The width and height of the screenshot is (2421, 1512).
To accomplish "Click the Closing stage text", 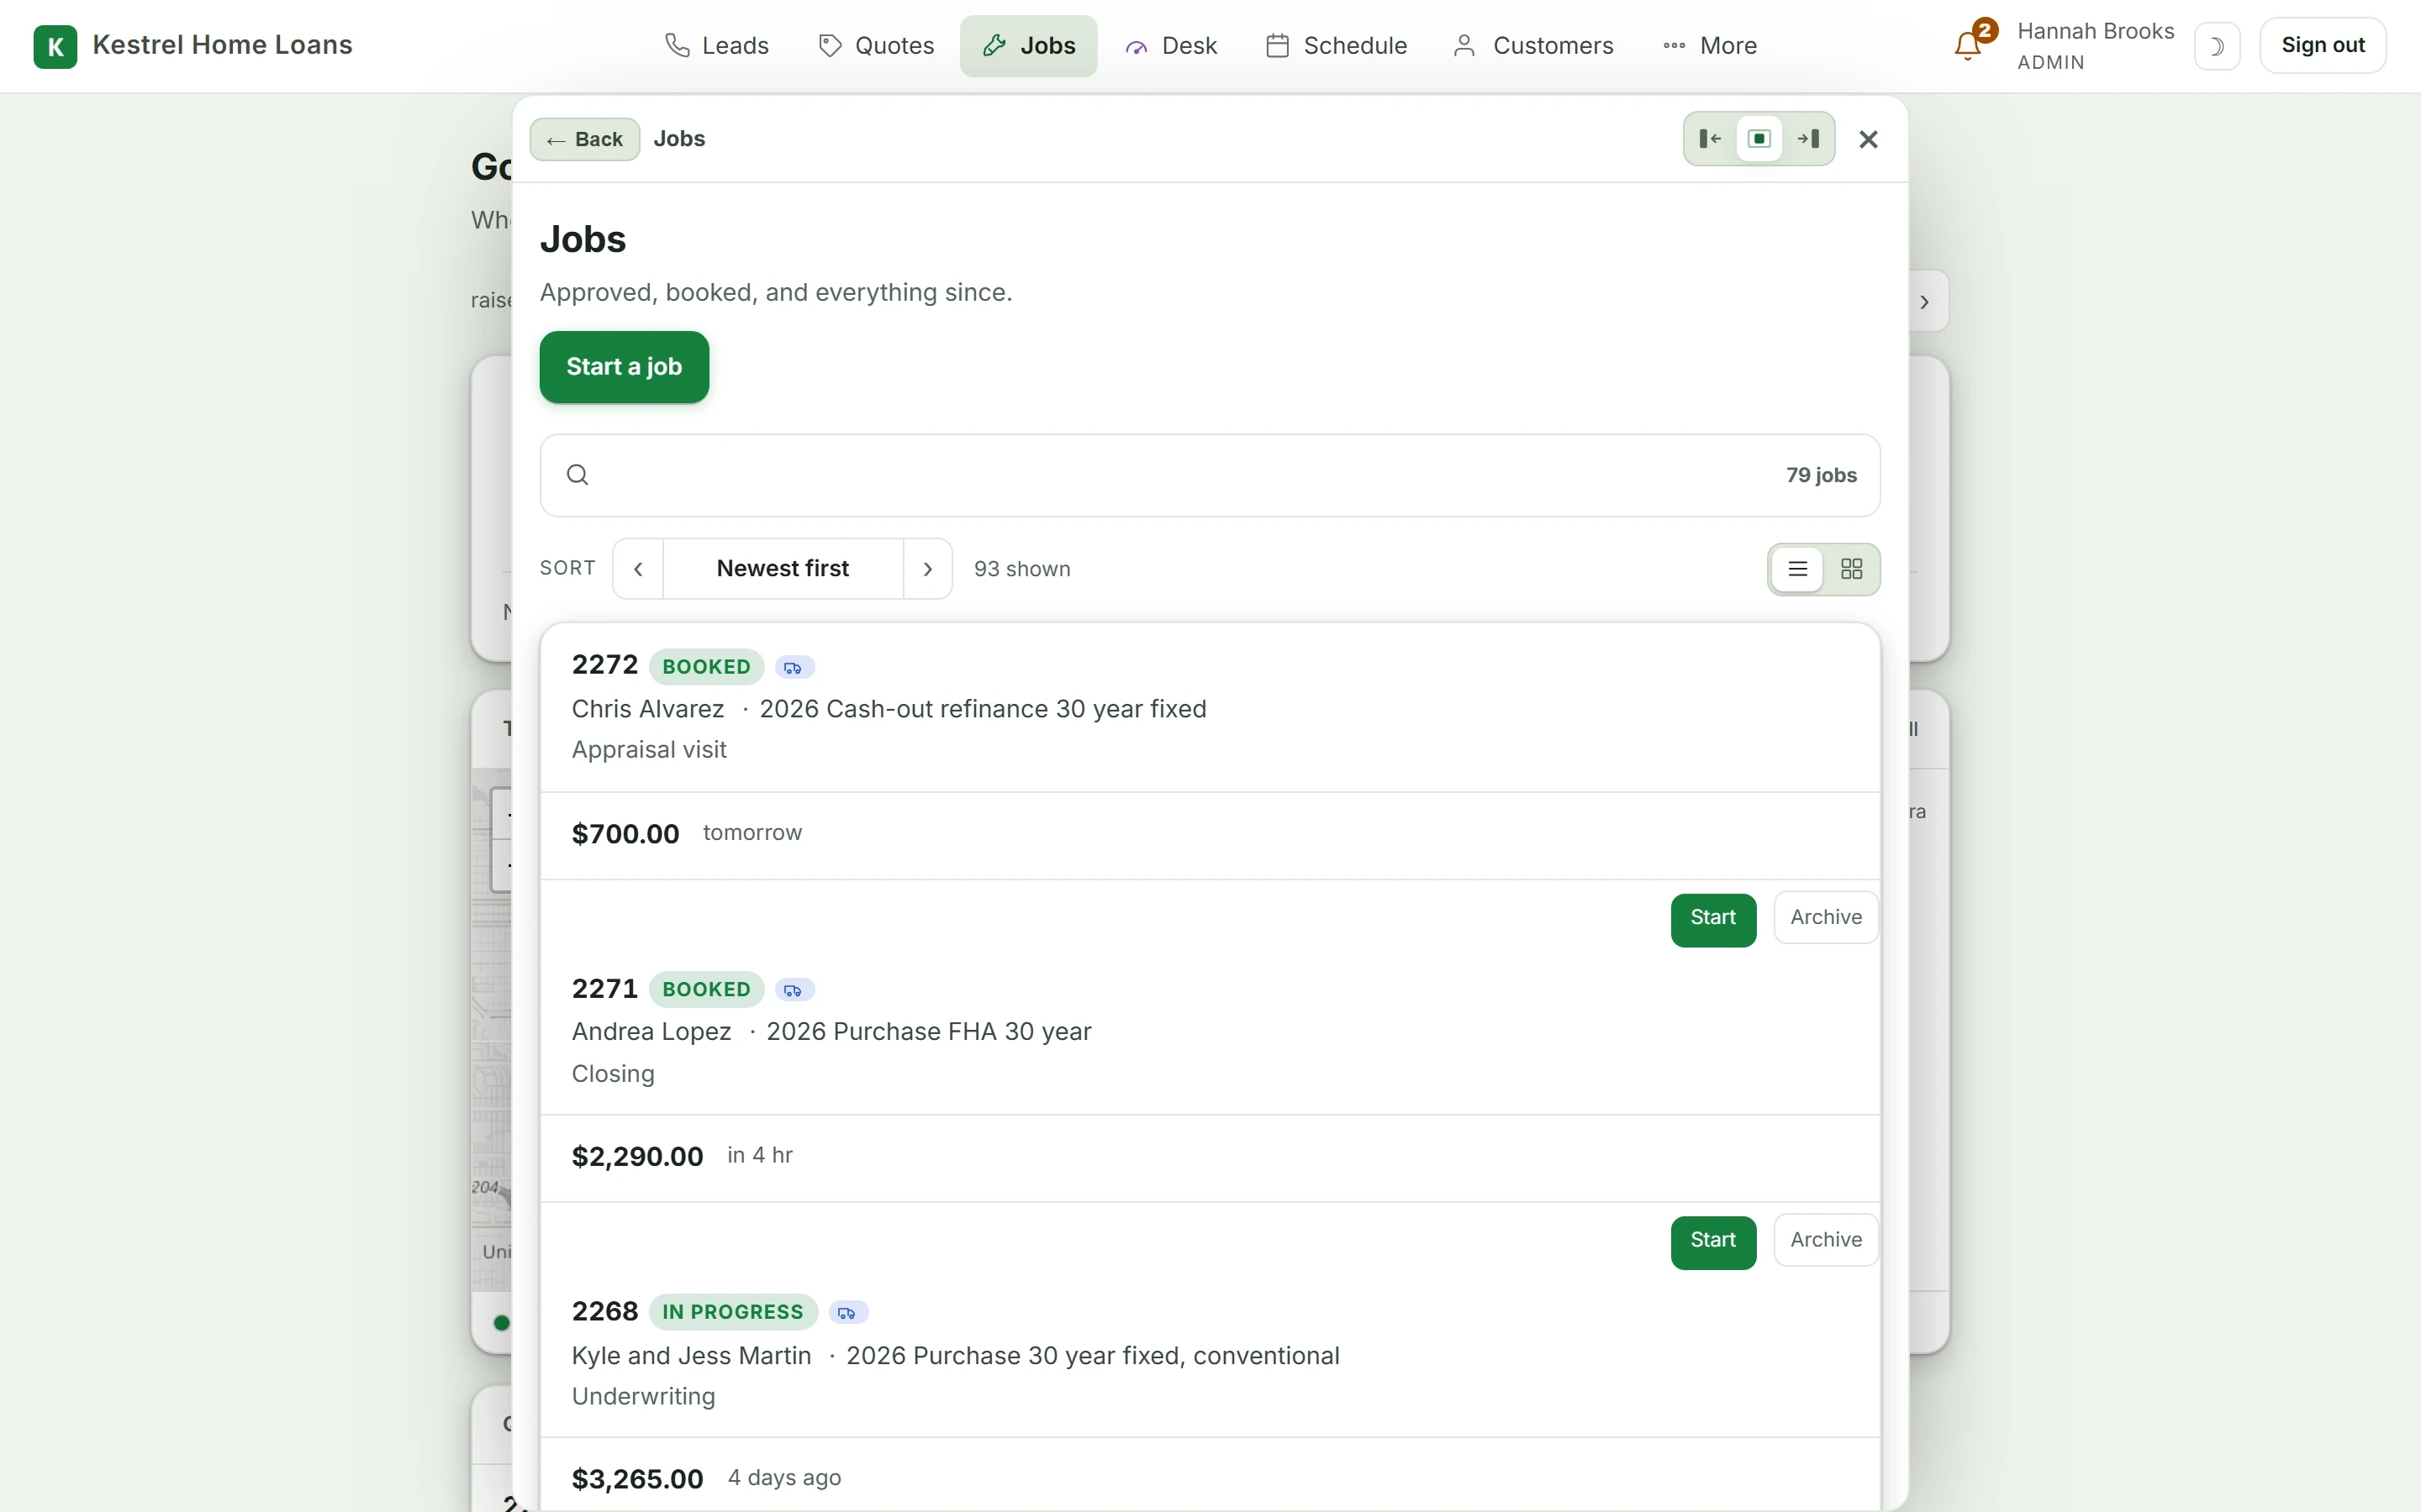I will (614, 1074).
